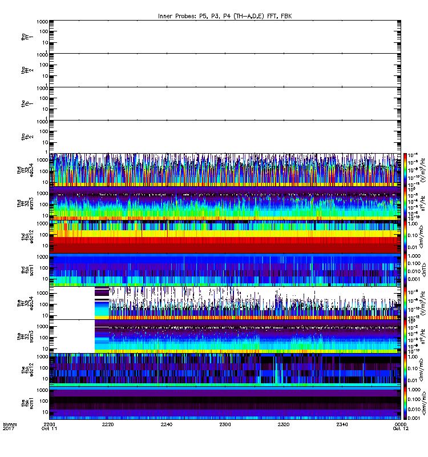Click the 'thd fbk edc12' axis label
Viewport: 428px width, 457px height.
27,236
